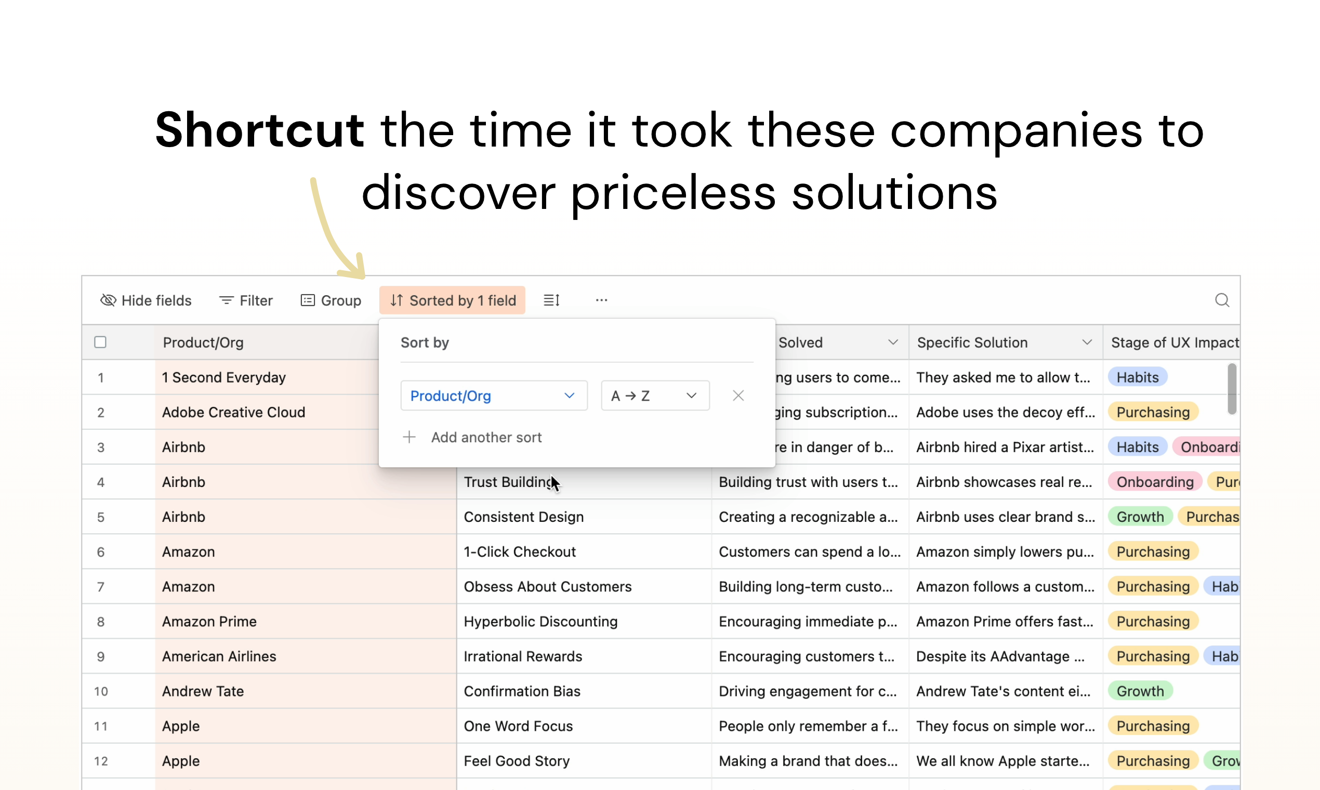
Task: Click the Sort by panel title
Action: tap(424, 343)
